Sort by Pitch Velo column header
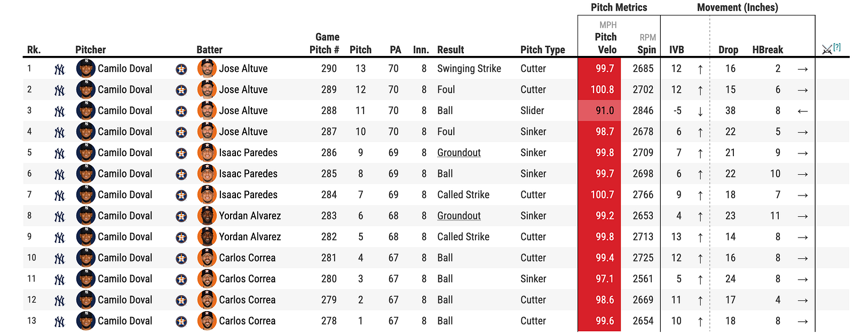Screen dimensions: 854x334 point(606,43)
